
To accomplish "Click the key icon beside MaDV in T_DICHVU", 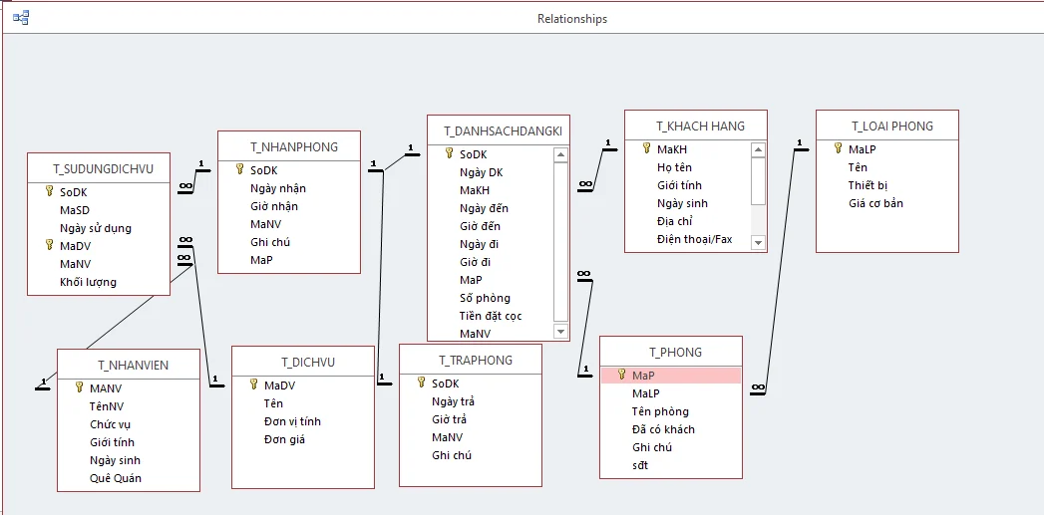I will [253, 385].
